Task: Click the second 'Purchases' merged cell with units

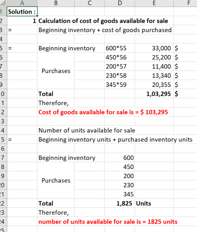Action: click(56, 181)
